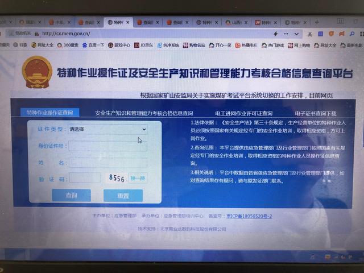The image size is (364, 273).
Task: Click the 查询 button
Action: pos(72,195)
